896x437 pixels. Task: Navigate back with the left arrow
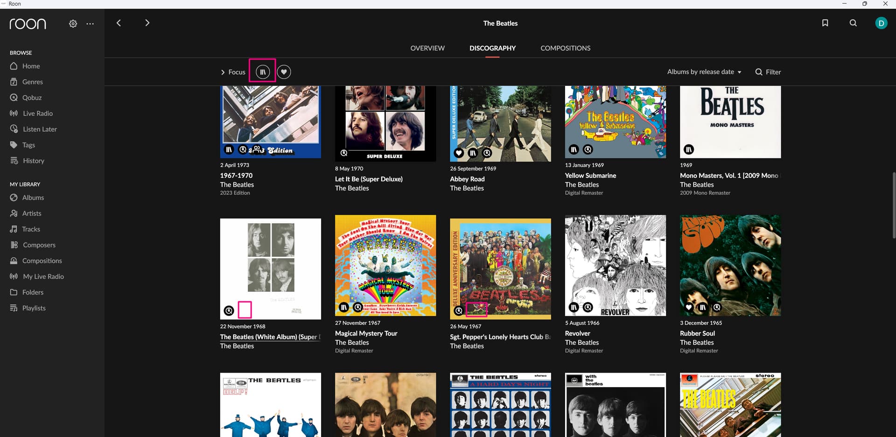click(x=119, y=23)
